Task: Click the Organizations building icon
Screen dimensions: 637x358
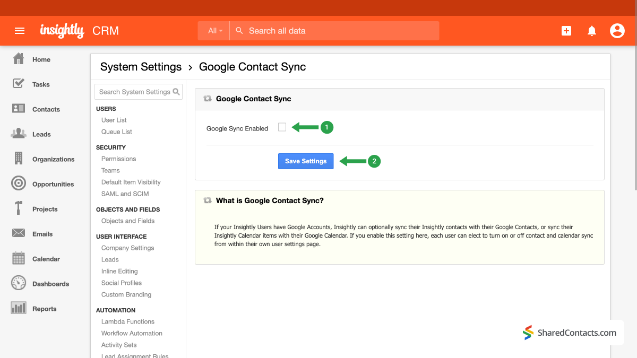Action: [x=19, y=159]
